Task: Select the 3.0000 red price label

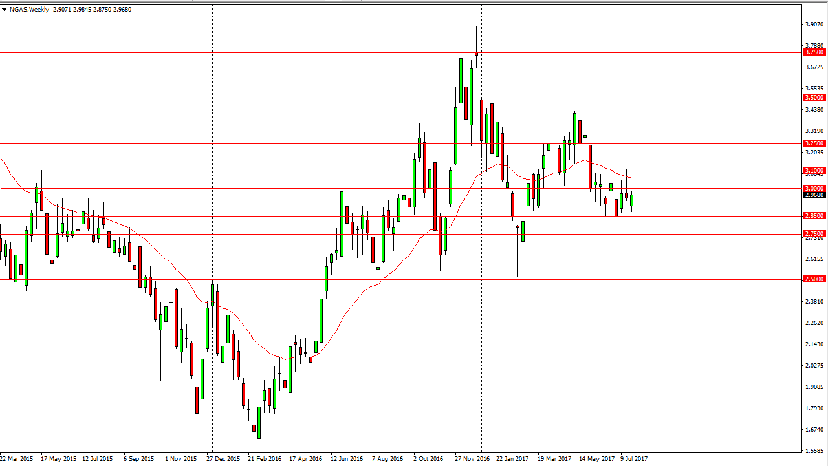Action: coord(813,188)
